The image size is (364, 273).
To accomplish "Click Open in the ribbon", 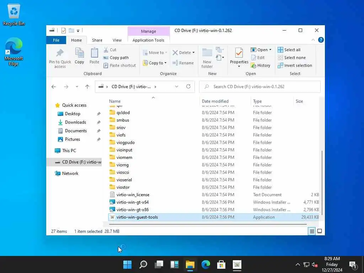I will 261,50.
